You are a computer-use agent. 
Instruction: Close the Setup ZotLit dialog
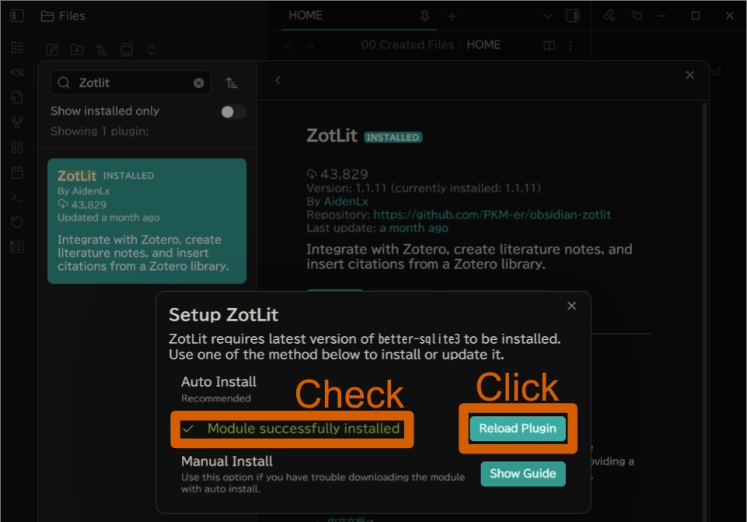(571, 307)
